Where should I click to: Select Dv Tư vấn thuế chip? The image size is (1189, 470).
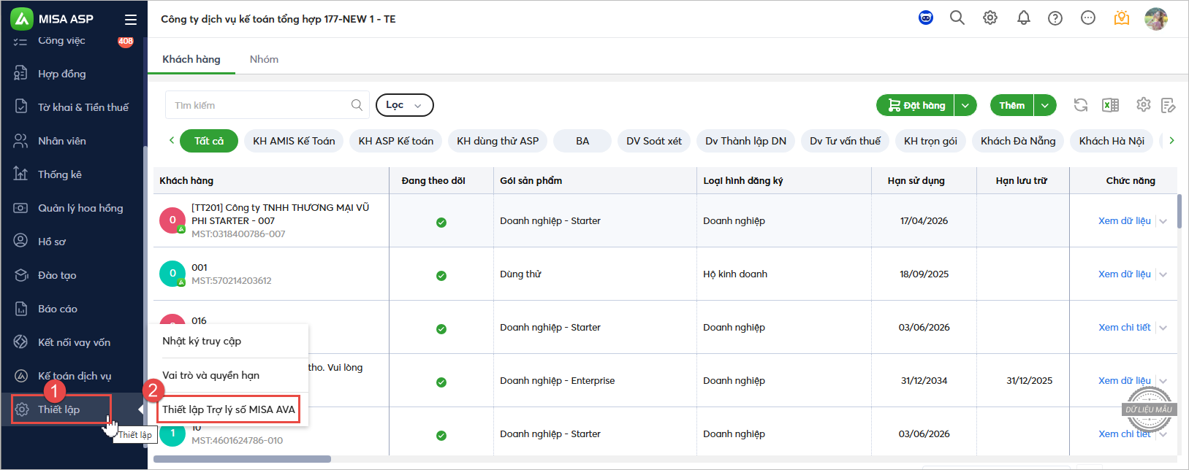click(x=846, y=141)
